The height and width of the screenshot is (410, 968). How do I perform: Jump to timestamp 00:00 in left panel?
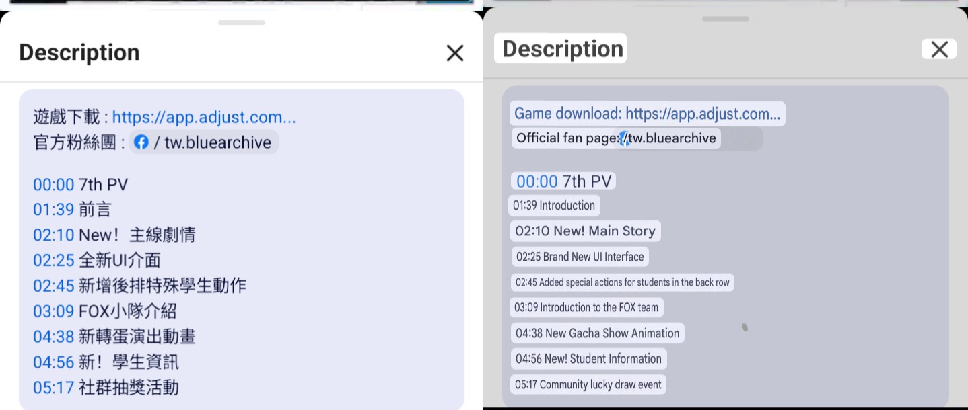click(x=53, y=184)
